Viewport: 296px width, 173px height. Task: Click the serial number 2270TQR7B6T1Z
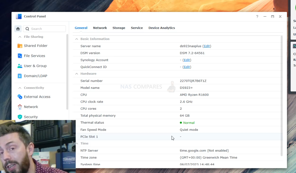[x=193, y=81]
